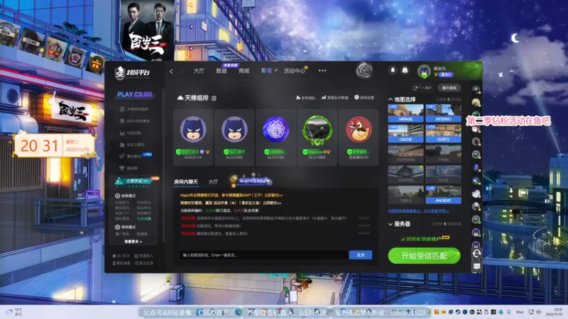Open sidebar item with blue badge

[x=136, y=156]
